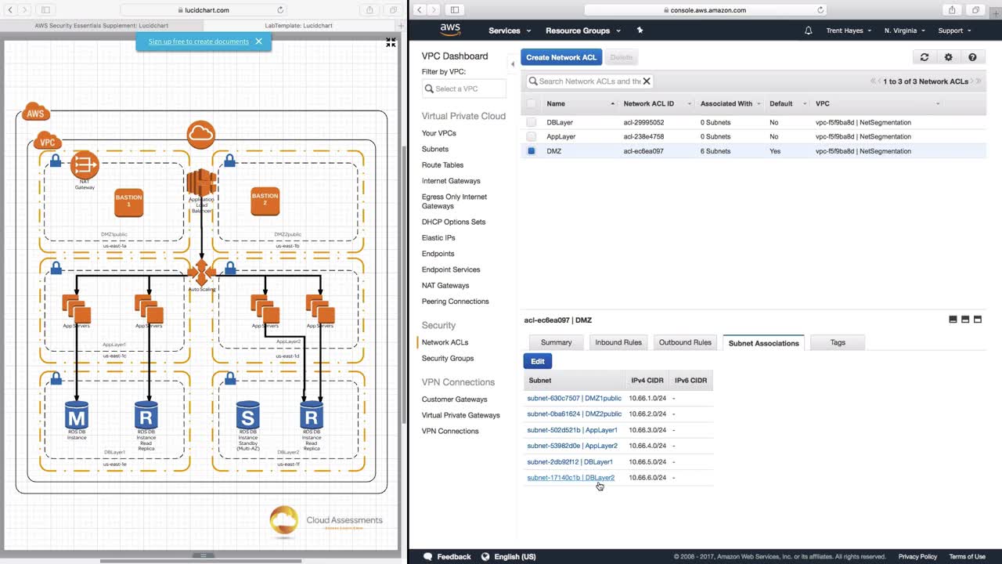The image size is (1002, 564).
Task: Dismiss the sign up free banner
Action: point(258,42)
